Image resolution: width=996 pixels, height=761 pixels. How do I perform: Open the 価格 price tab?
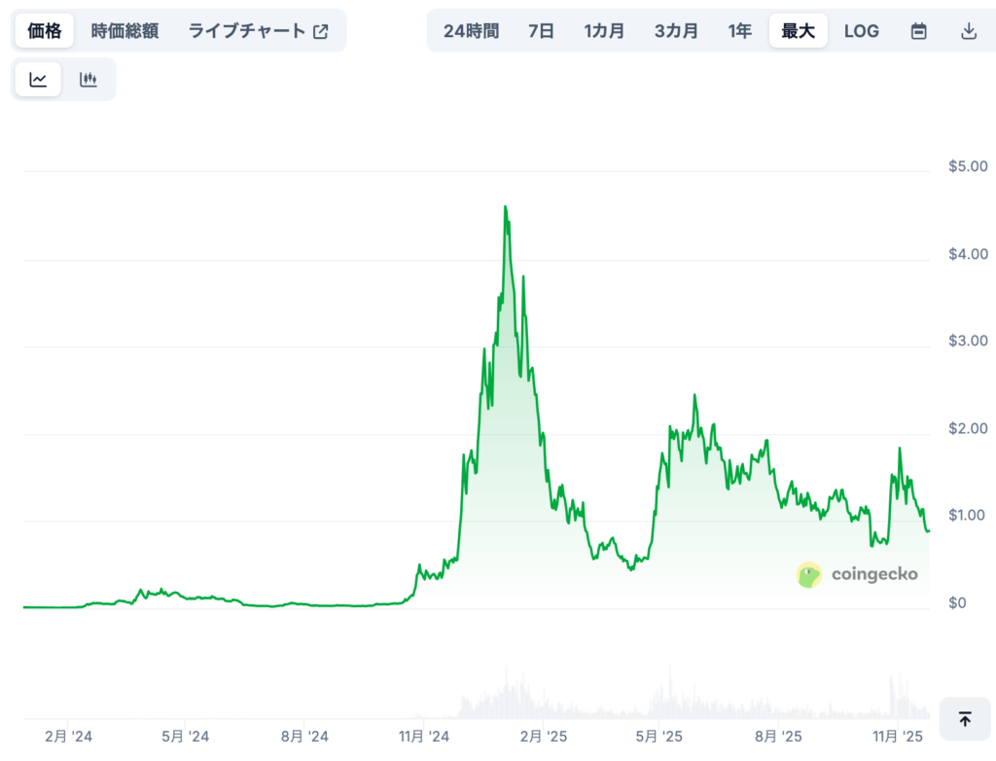click(43, 30)
